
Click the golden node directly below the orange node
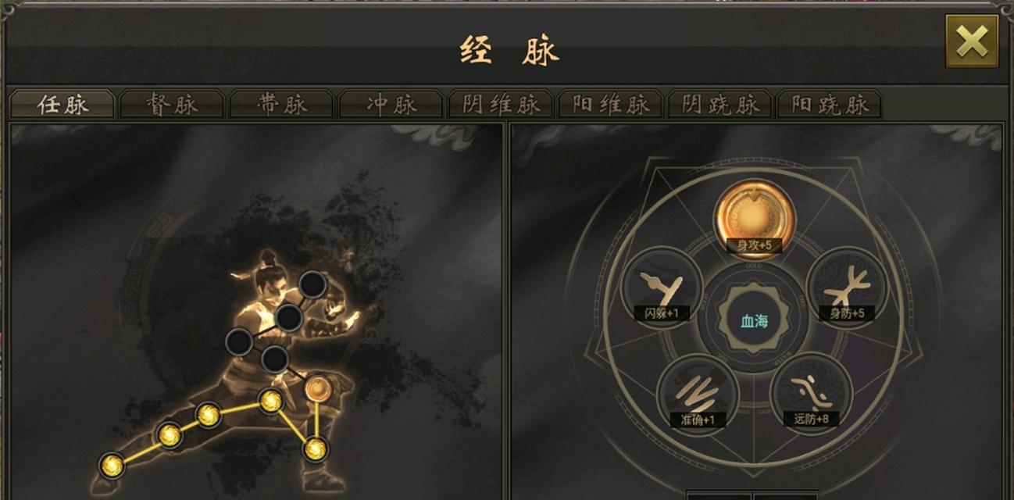point(316,448)
